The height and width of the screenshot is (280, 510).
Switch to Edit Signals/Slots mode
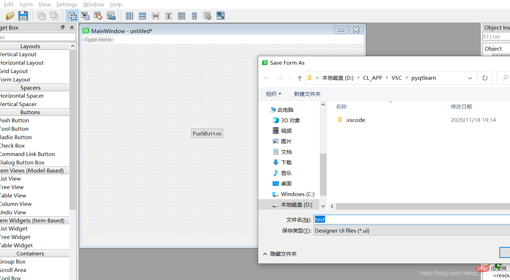click(x=85, y=16)
